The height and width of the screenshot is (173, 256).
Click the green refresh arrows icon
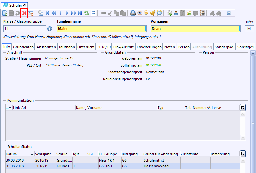point(87,13)
